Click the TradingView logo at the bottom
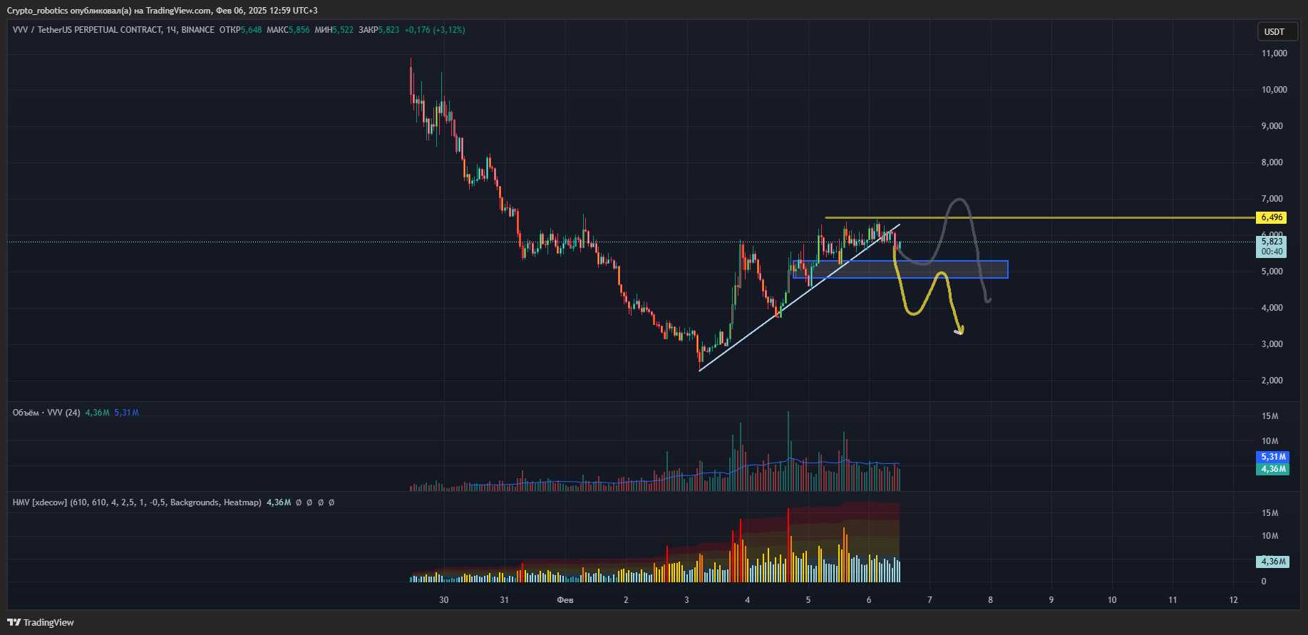The height and width of the screenshot is (635, 1308). point(41,622)
